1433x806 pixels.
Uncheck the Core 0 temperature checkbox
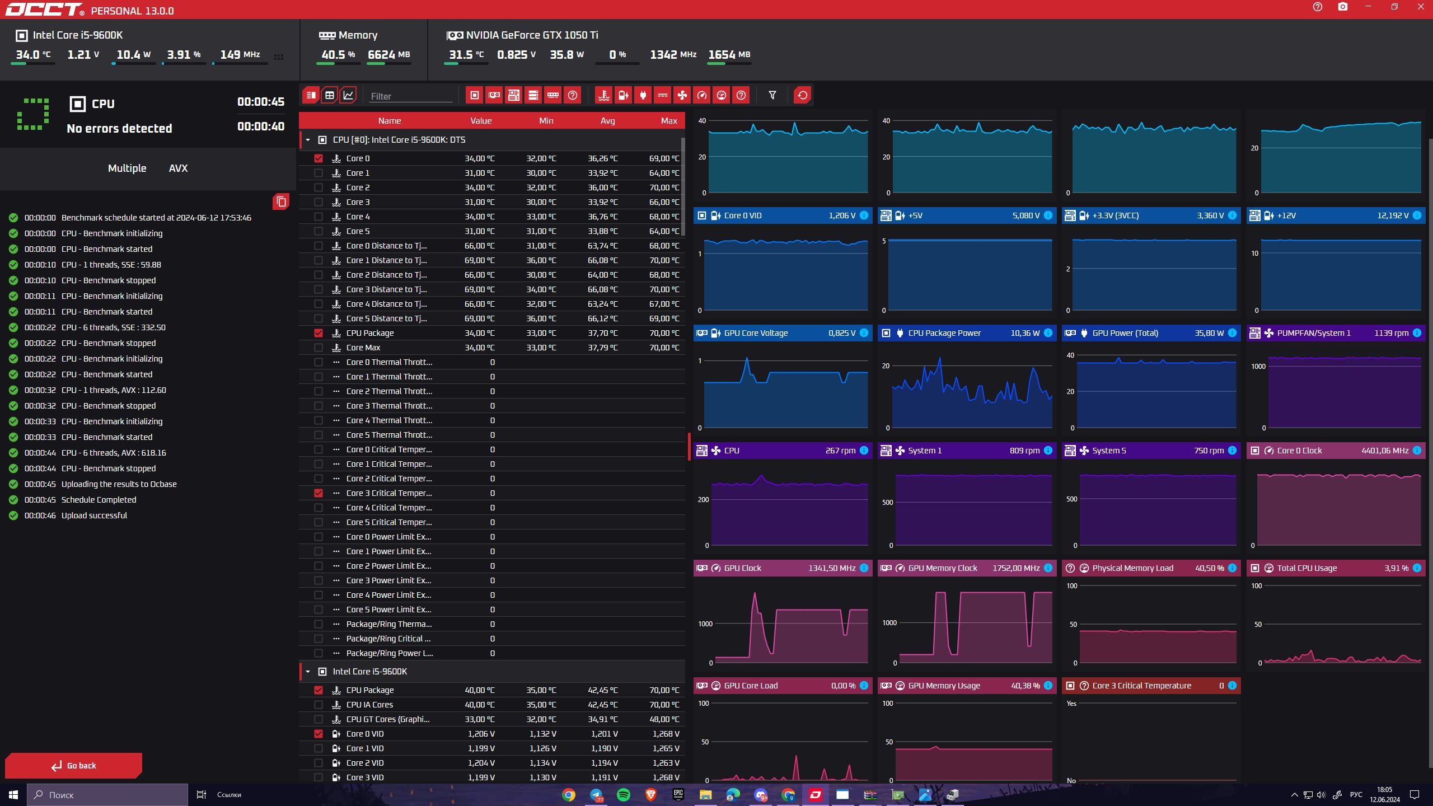319,158
